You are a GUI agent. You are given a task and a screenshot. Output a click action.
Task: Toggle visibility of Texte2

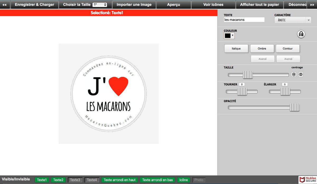58,180
